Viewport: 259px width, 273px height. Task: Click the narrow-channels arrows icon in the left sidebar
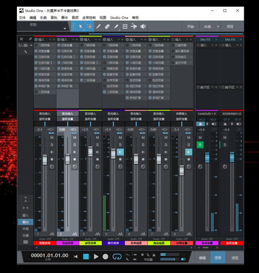[x=25, y=208]
